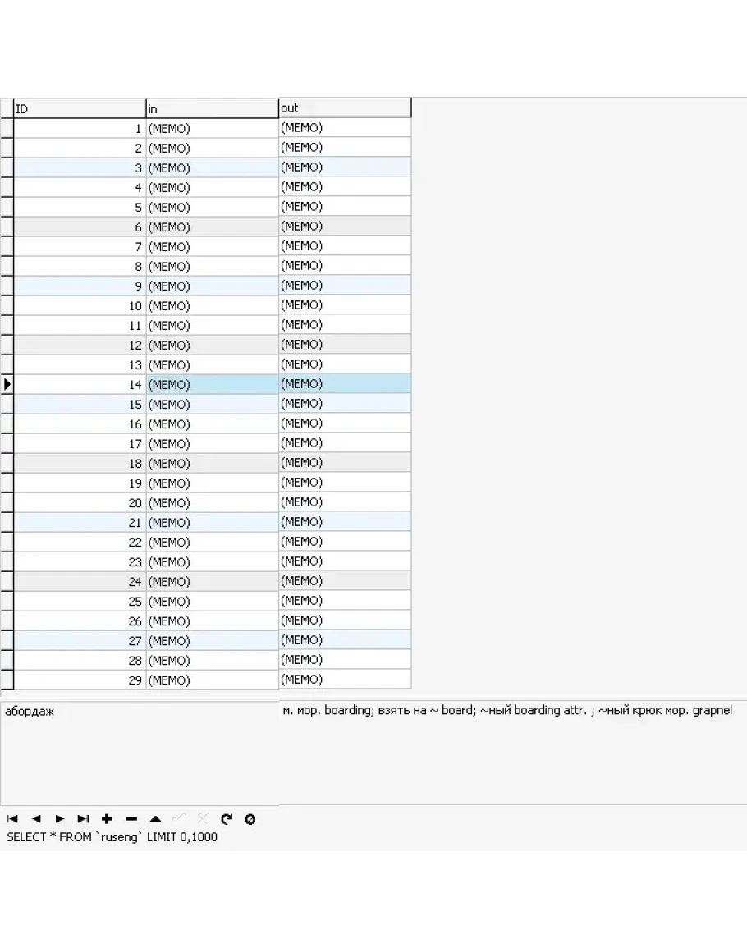Image resolution: width=747 pixels, height=948 pixels.
Task: Click the cancel/stop circle icon
Action: (250, 819)
